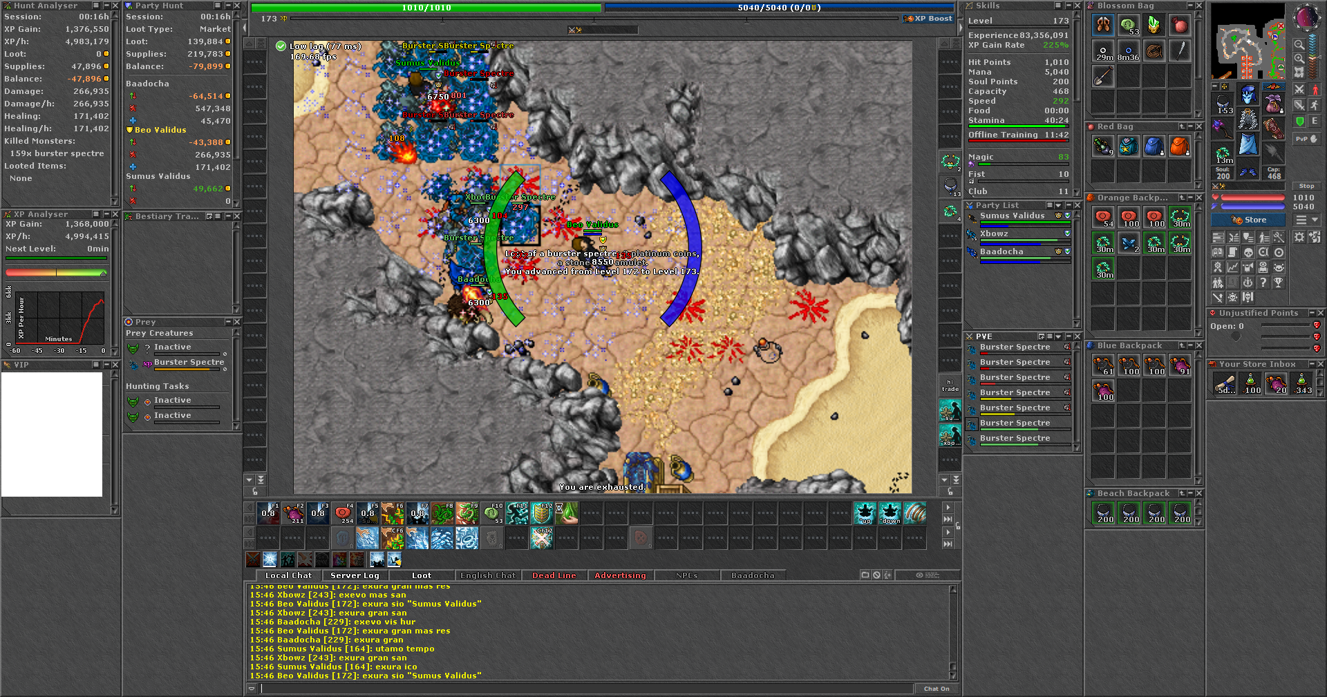Screen dimensions: 1327x697
Task: Toggle Chat On button
Action: [937, 688]
